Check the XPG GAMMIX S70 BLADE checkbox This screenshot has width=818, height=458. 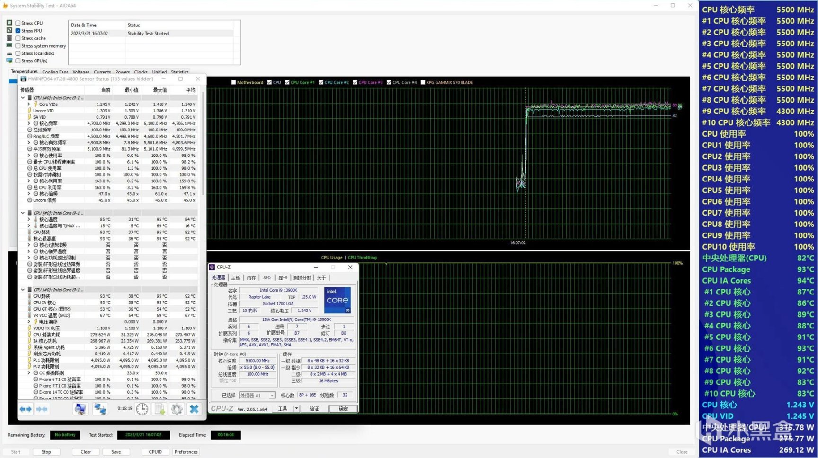pos(423,82)
